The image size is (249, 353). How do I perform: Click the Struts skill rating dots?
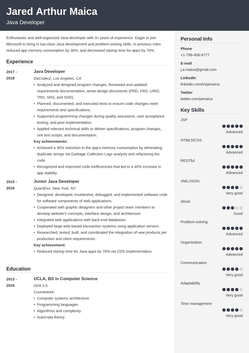click(x=232, y=208)
